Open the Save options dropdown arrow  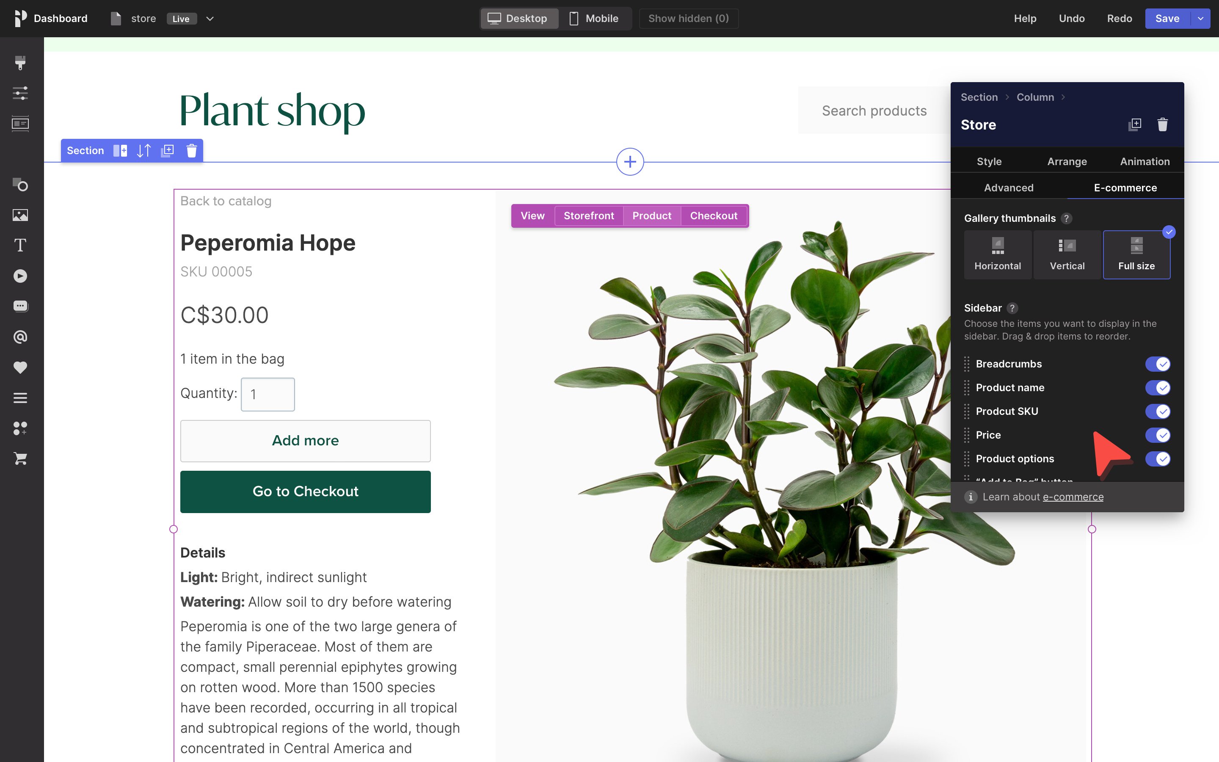(x=1200, y=19)
